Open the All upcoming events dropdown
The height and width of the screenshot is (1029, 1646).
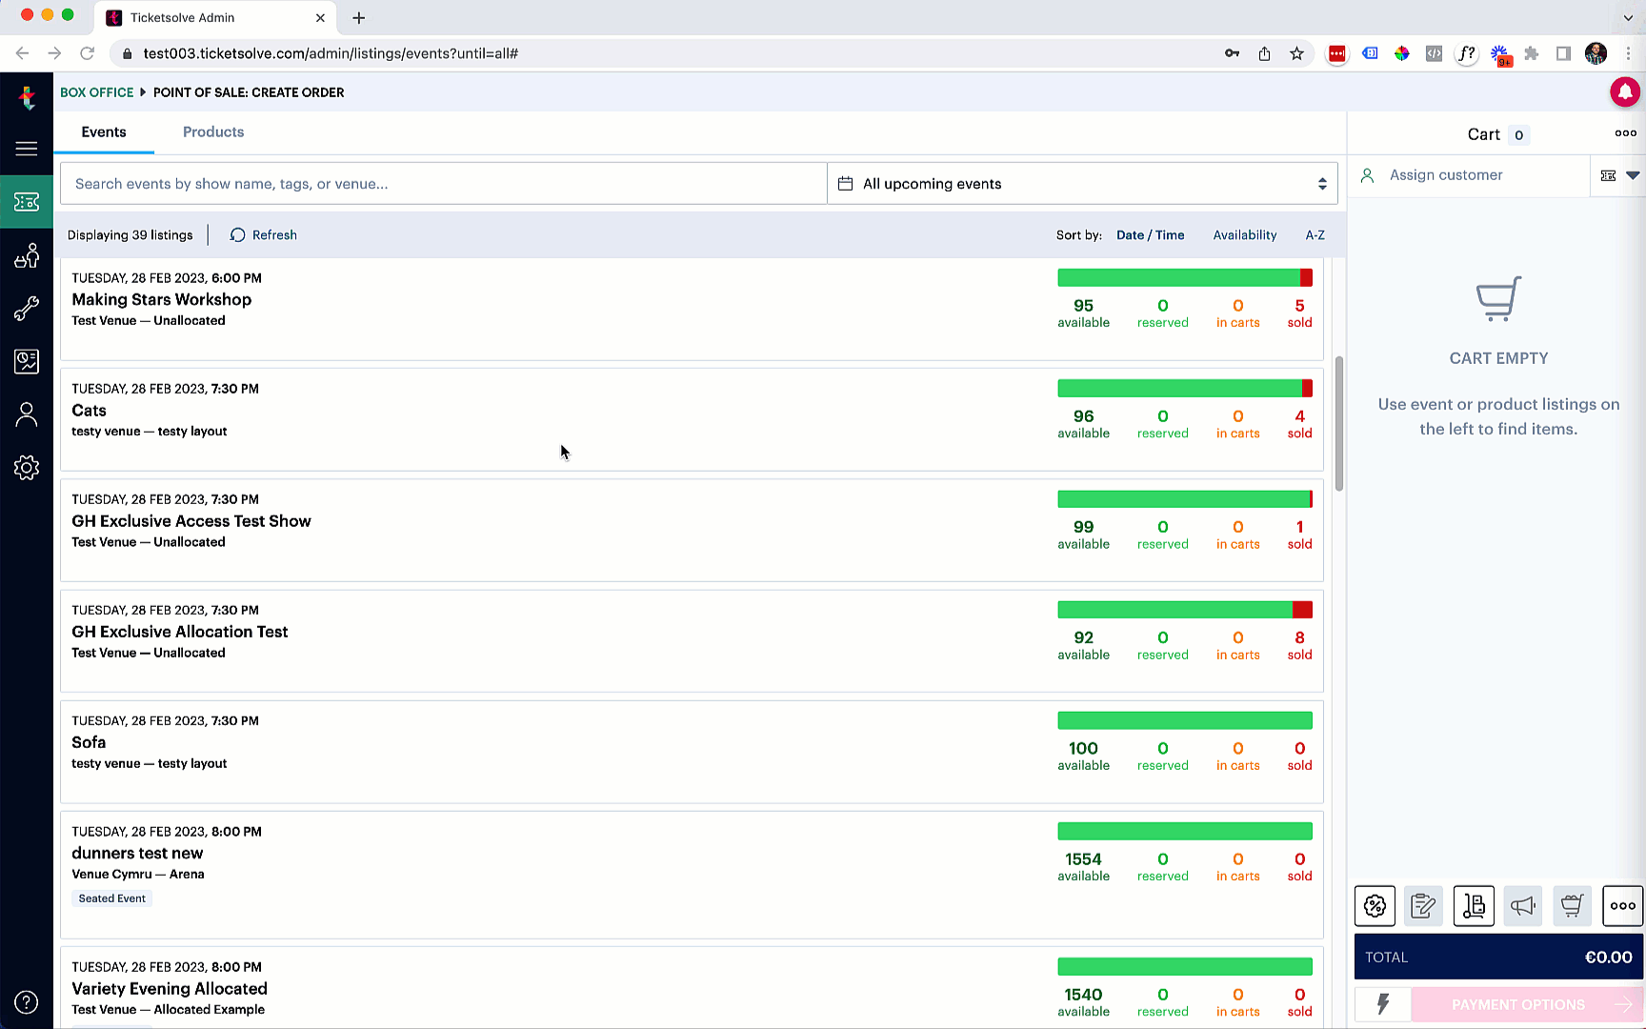tap(1082, 184)
